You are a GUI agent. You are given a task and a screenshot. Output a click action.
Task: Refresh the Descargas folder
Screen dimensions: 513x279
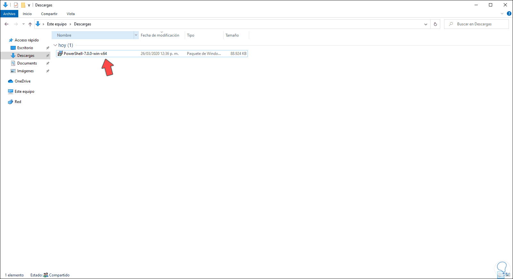point(435,24)
